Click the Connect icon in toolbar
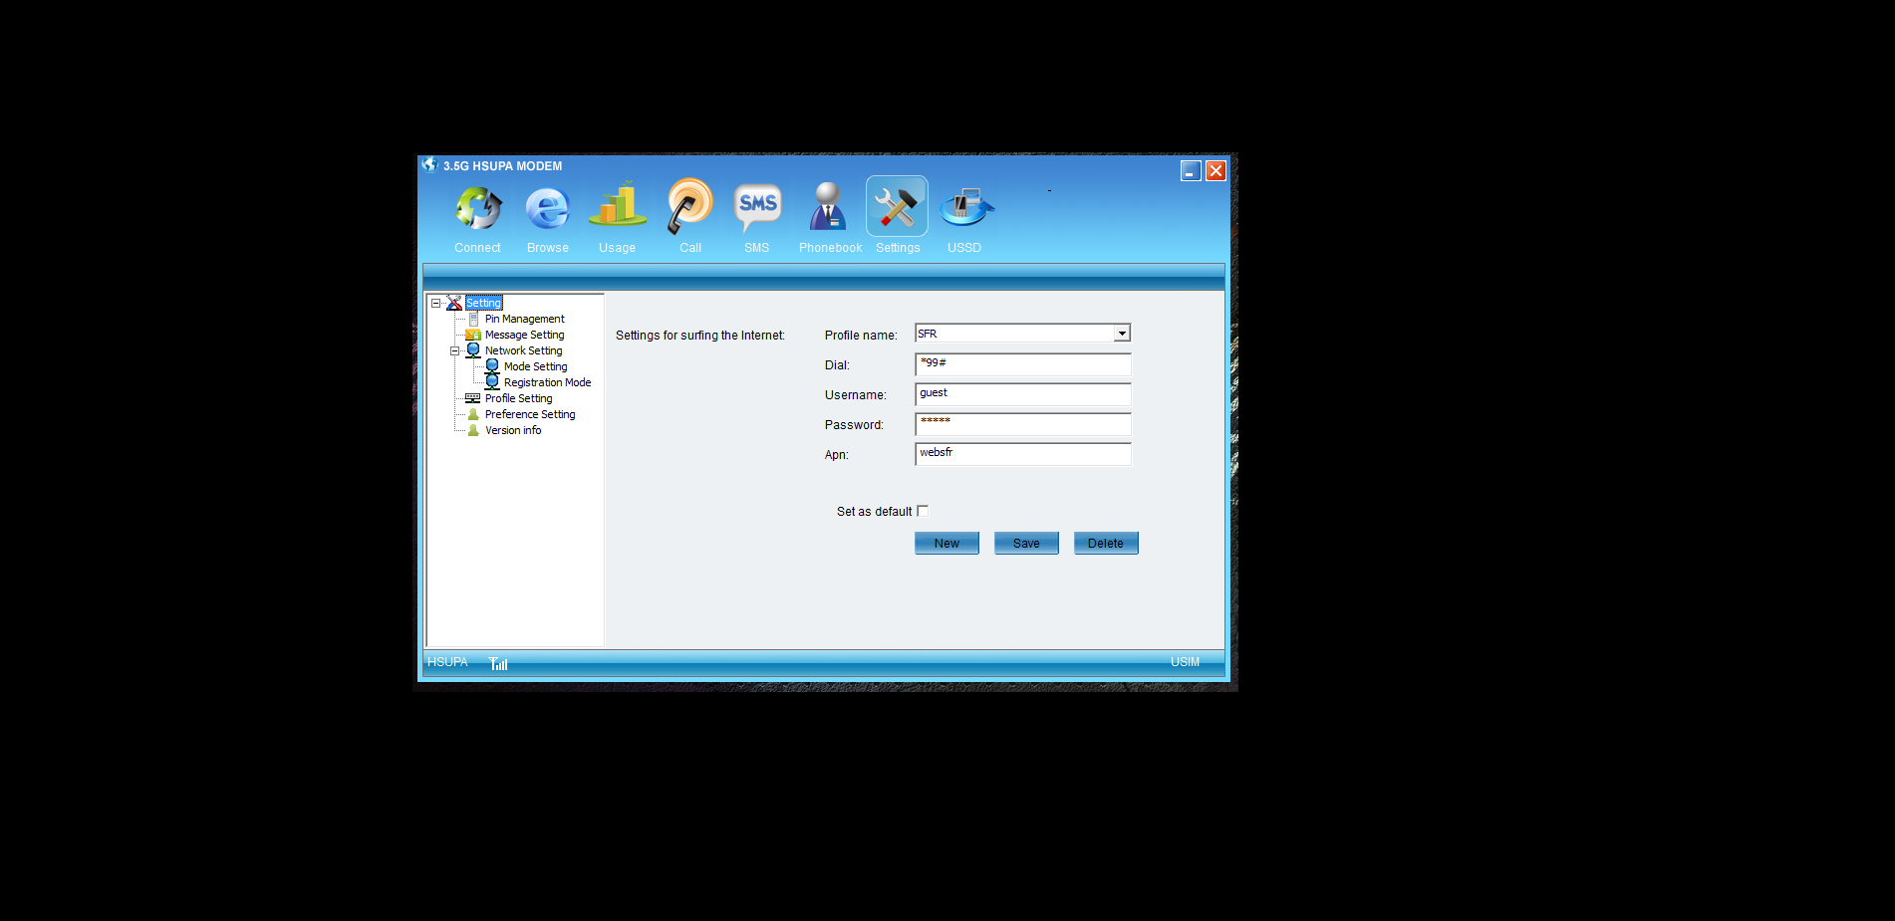 click(x=478, y=209)
